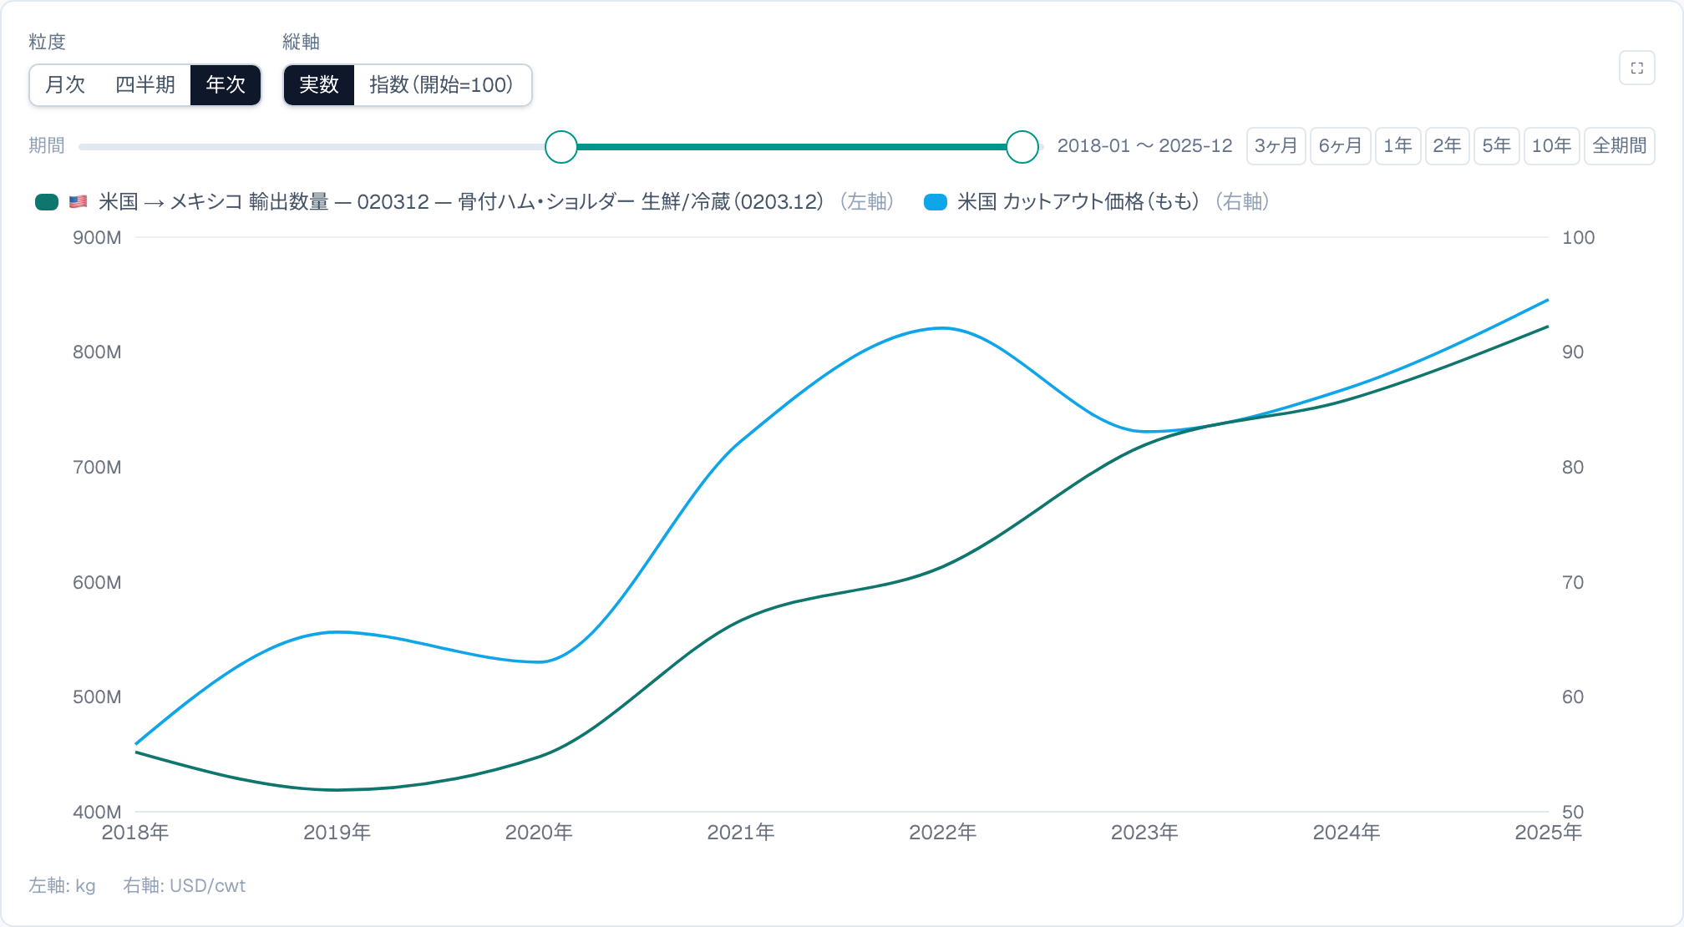
Task: Set period to 全期間
Action: tap(1619, 146)
